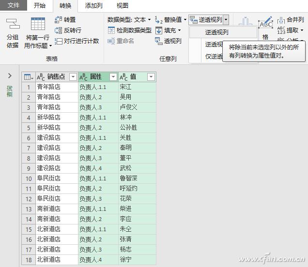Click the cell containing 鲁智深

click(x=138, y=178)
